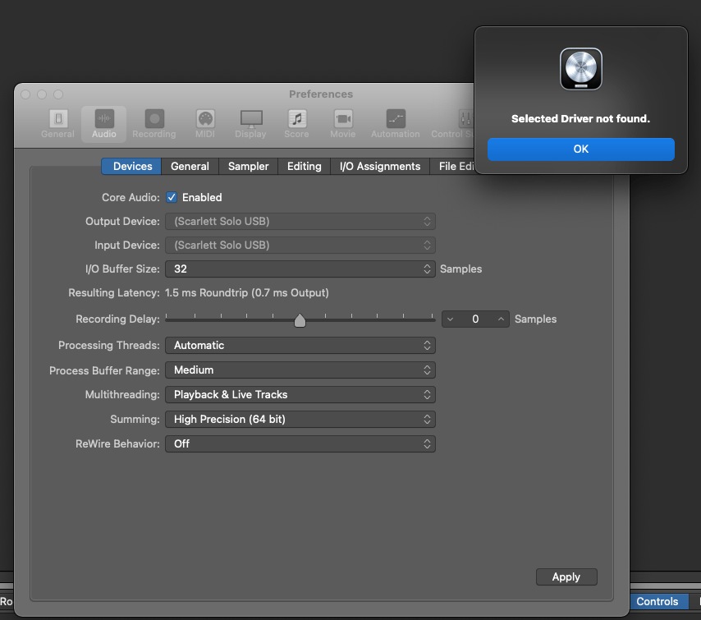Open the Movie preferences icon

342,123
